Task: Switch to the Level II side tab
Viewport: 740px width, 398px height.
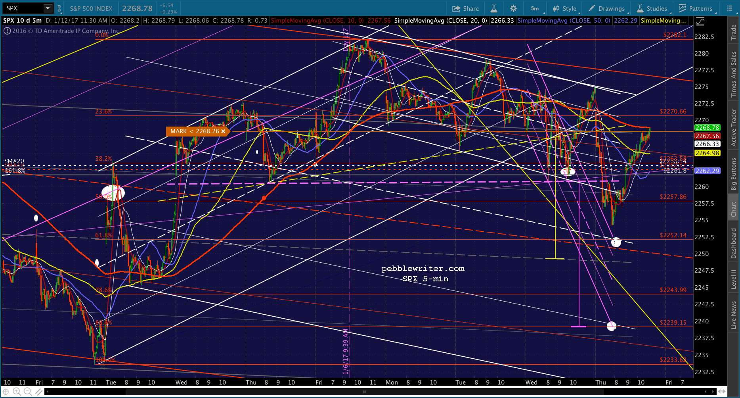Action: (x=734, y=279)
